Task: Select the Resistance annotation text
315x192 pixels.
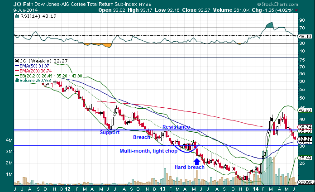Action: point(176,127)
